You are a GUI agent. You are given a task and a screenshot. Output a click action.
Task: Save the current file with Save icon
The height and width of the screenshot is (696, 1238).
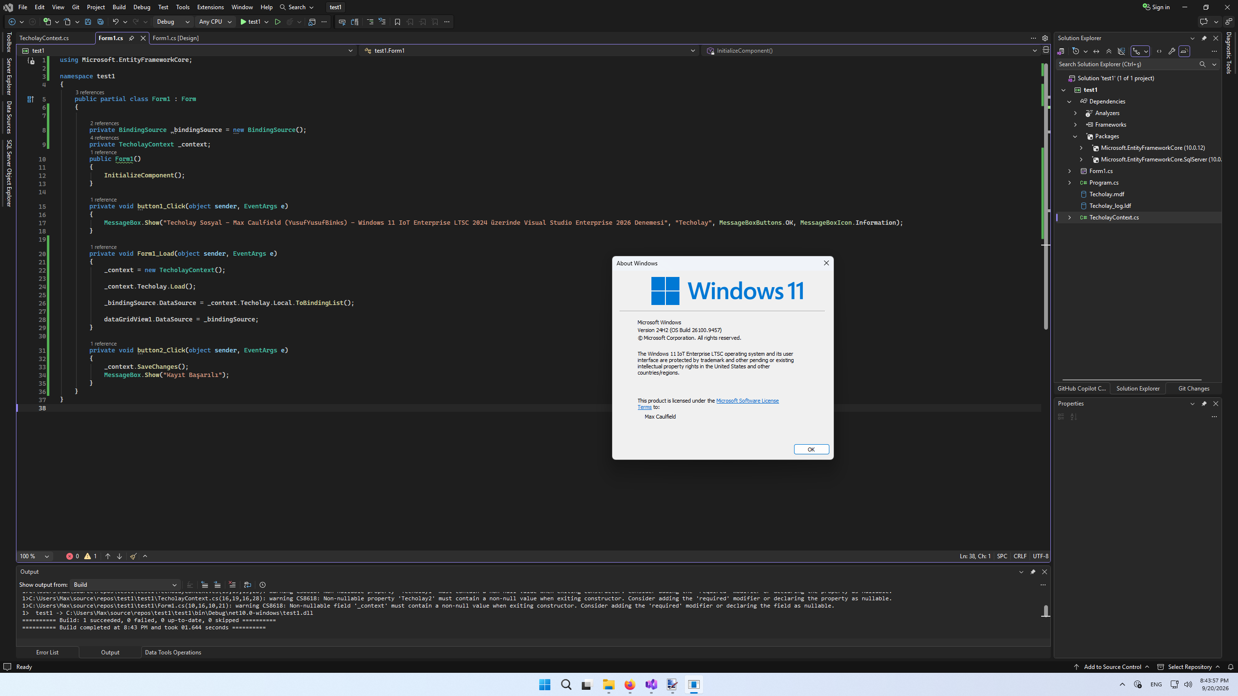pyautogui.click(x=88, y=22)
